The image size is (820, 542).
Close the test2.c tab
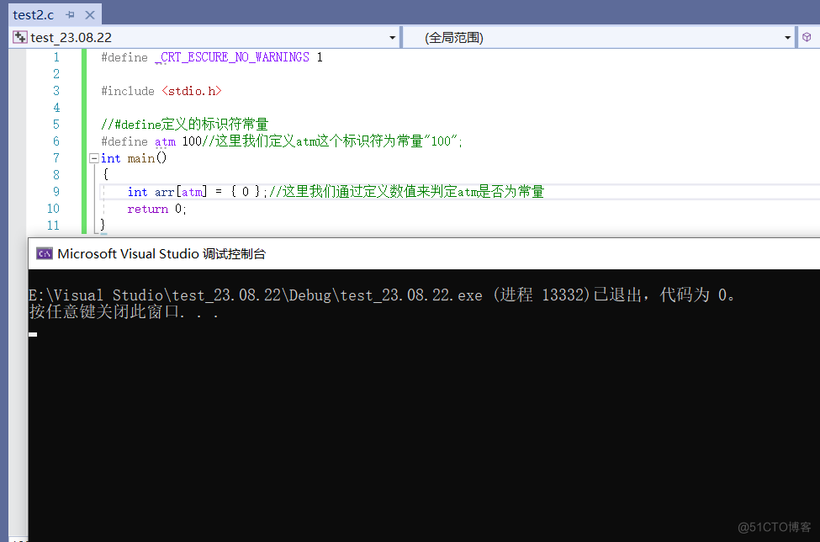click(x=90, y=14)
